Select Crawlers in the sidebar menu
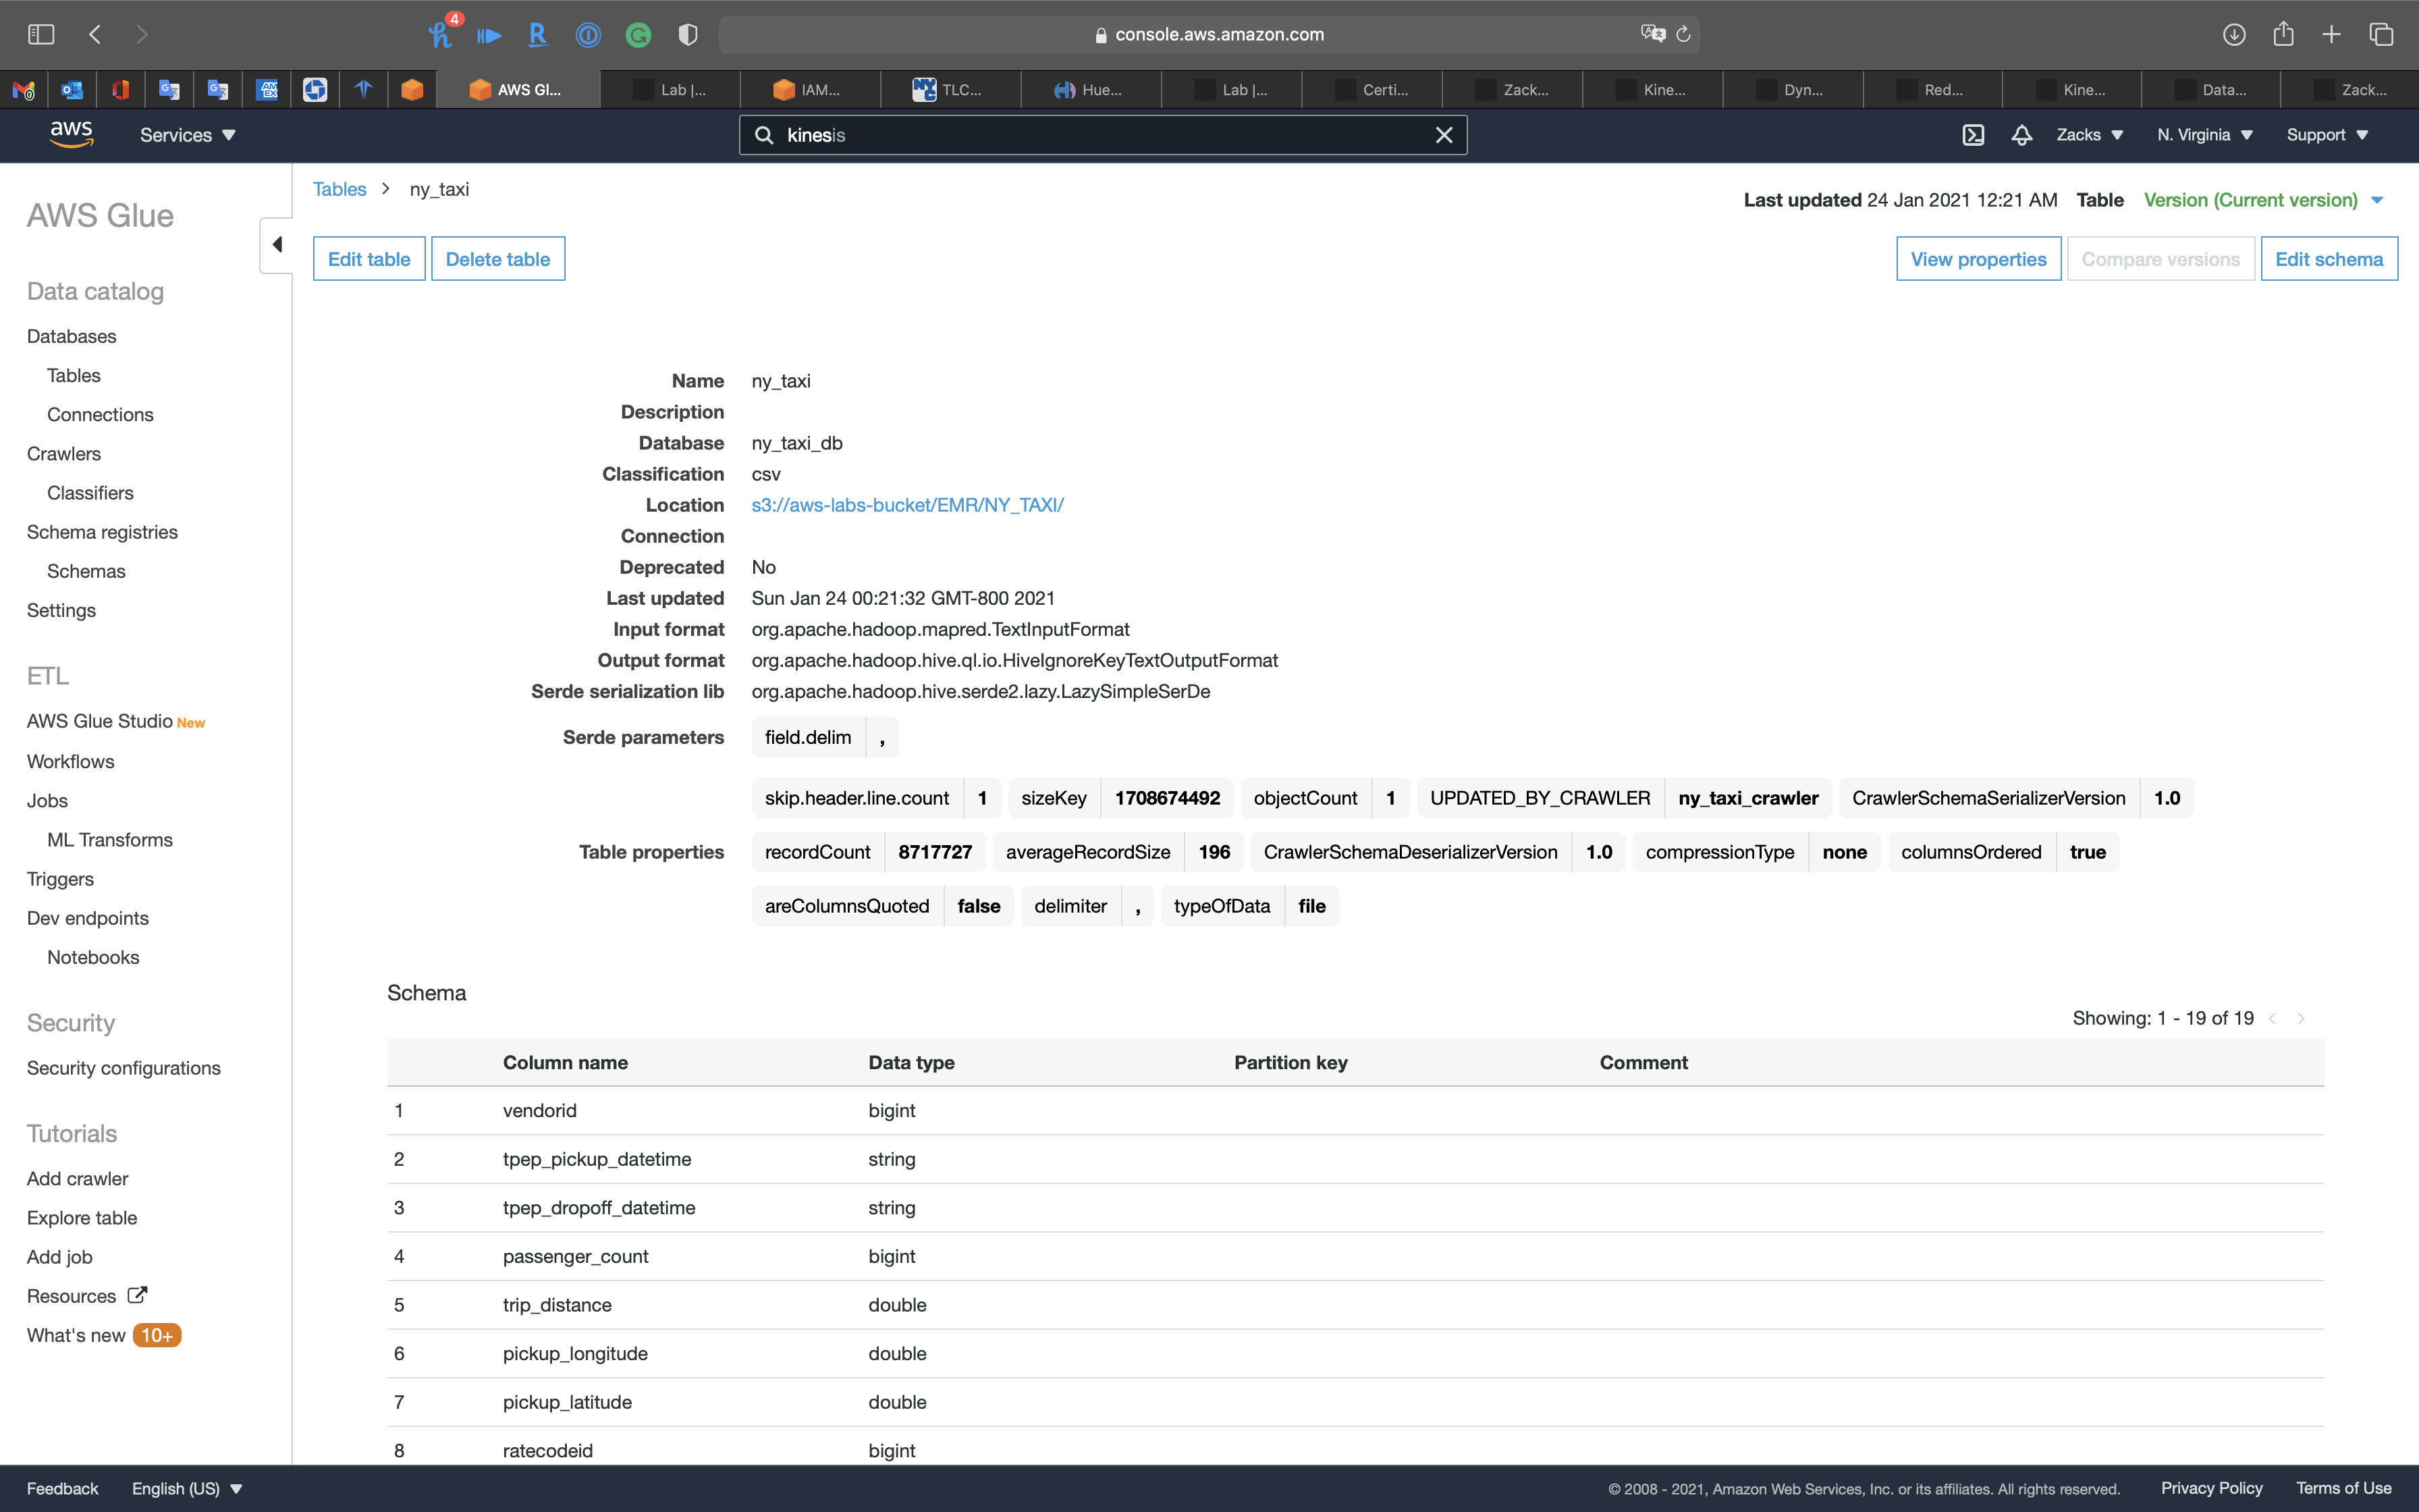 point(64,454)
